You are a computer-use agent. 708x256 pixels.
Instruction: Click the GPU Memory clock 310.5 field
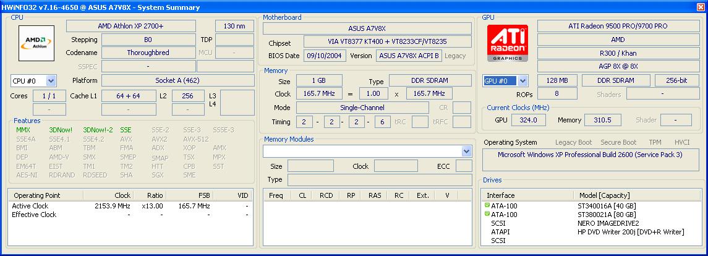(603, 120)
